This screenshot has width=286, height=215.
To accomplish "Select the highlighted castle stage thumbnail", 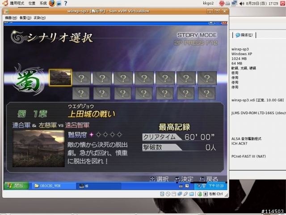I will [x=60, y=77].
